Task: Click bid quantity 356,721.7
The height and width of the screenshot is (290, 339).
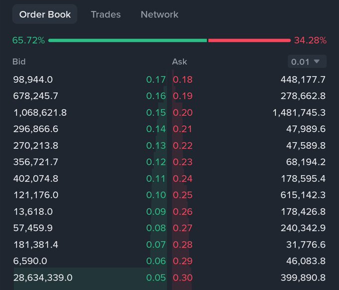Action: [36, 162]
